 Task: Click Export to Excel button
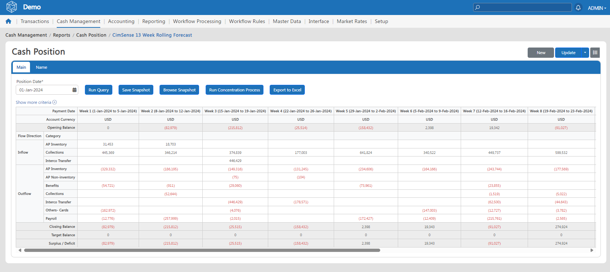287,90
